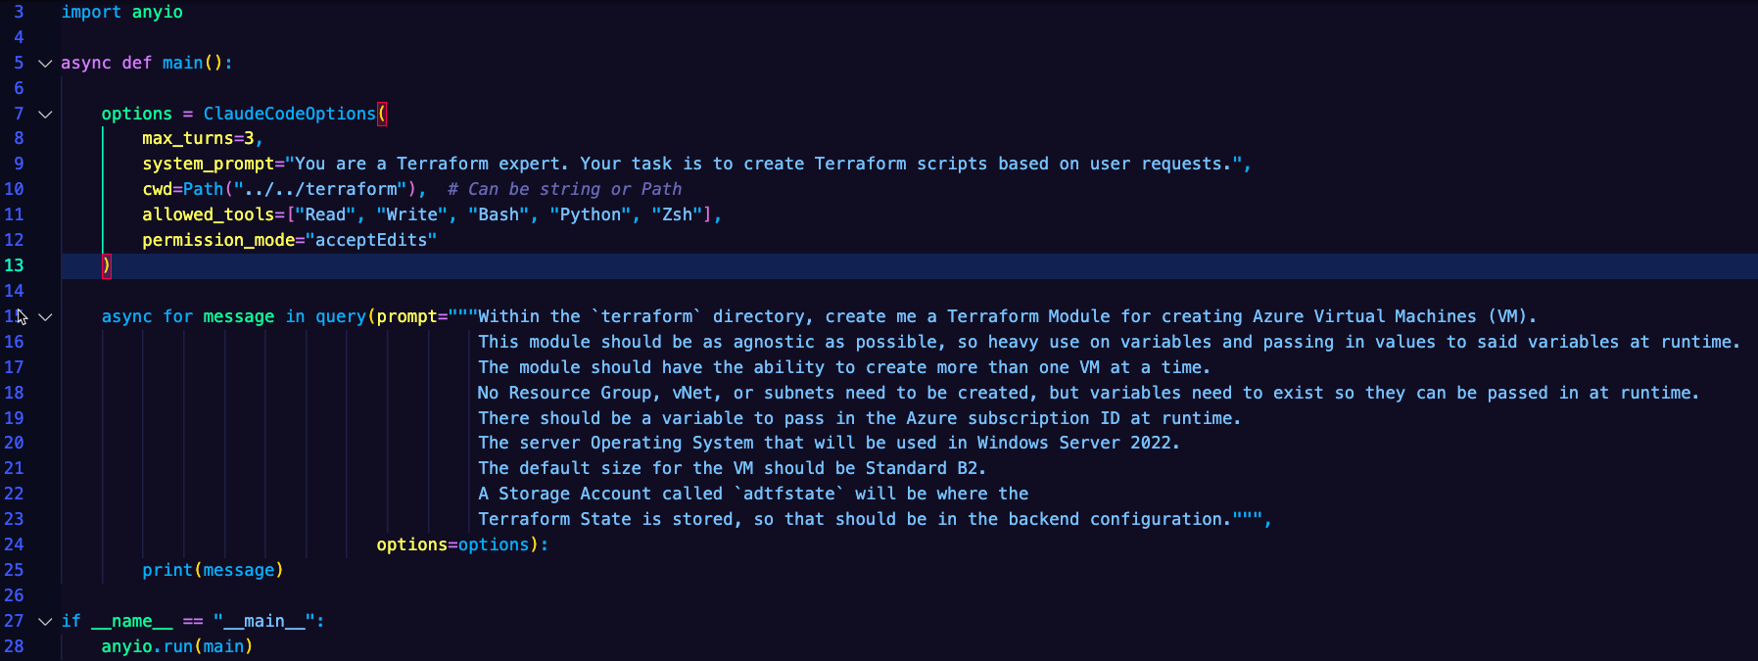This screenshot has width=1758, height=661.
Task: Collapse the async def main function fold
Action: click(45, 63)
